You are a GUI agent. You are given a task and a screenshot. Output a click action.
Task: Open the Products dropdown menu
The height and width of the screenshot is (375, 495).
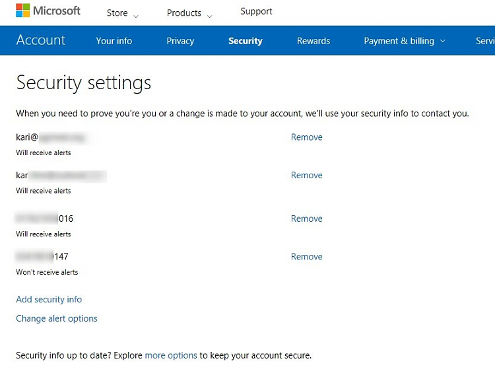(189, 13)
